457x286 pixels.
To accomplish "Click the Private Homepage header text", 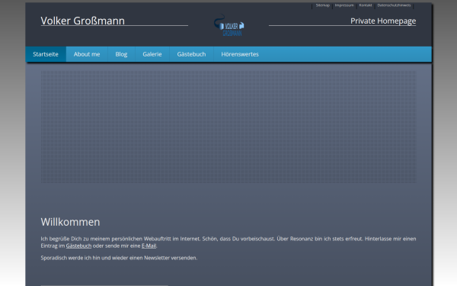I will 383,21.
